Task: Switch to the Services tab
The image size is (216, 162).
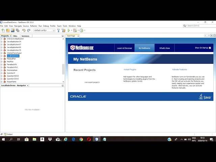Action: [25, 36]
